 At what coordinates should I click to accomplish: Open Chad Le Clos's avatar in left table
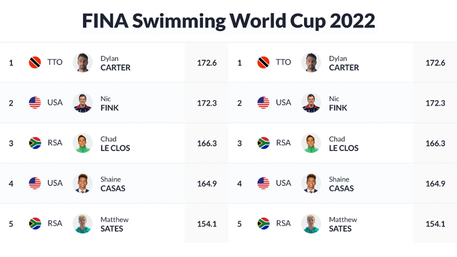[x=83, y=143]
